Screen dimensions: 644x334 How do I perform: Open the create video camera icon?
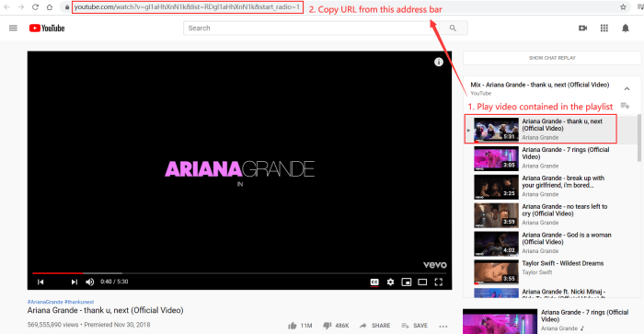pos(582,28)
